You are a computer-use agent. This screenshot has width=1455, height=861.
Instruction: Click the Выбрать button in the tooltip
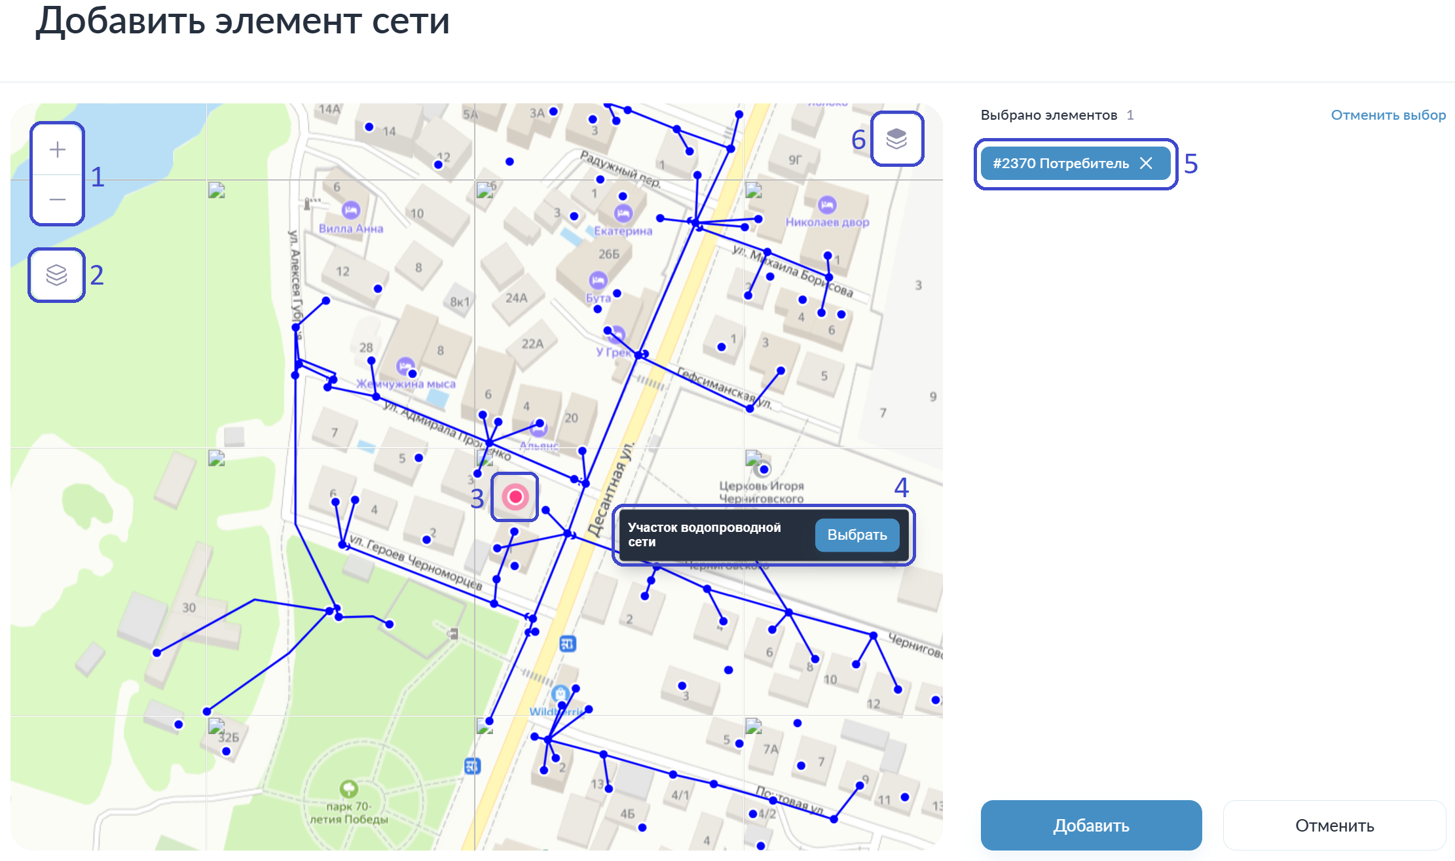857,535
